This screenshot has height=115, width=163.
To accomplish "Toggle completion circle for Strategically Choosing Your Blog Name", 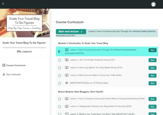I will [x=59, y=107].
